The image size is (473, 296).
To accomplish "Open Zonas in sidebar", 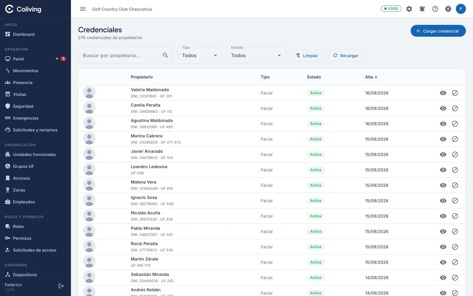I will [35, 190].
